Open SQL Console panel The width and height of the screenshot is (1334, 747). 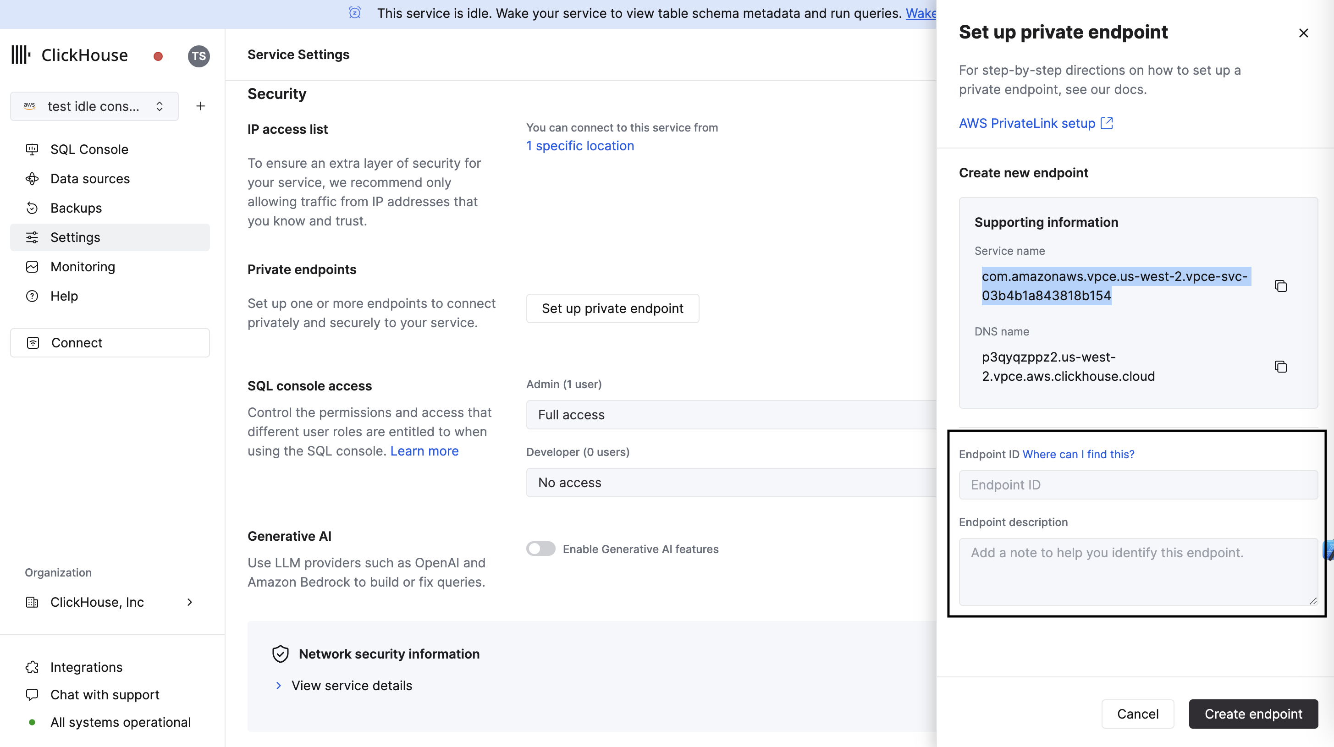coord(89,149)
